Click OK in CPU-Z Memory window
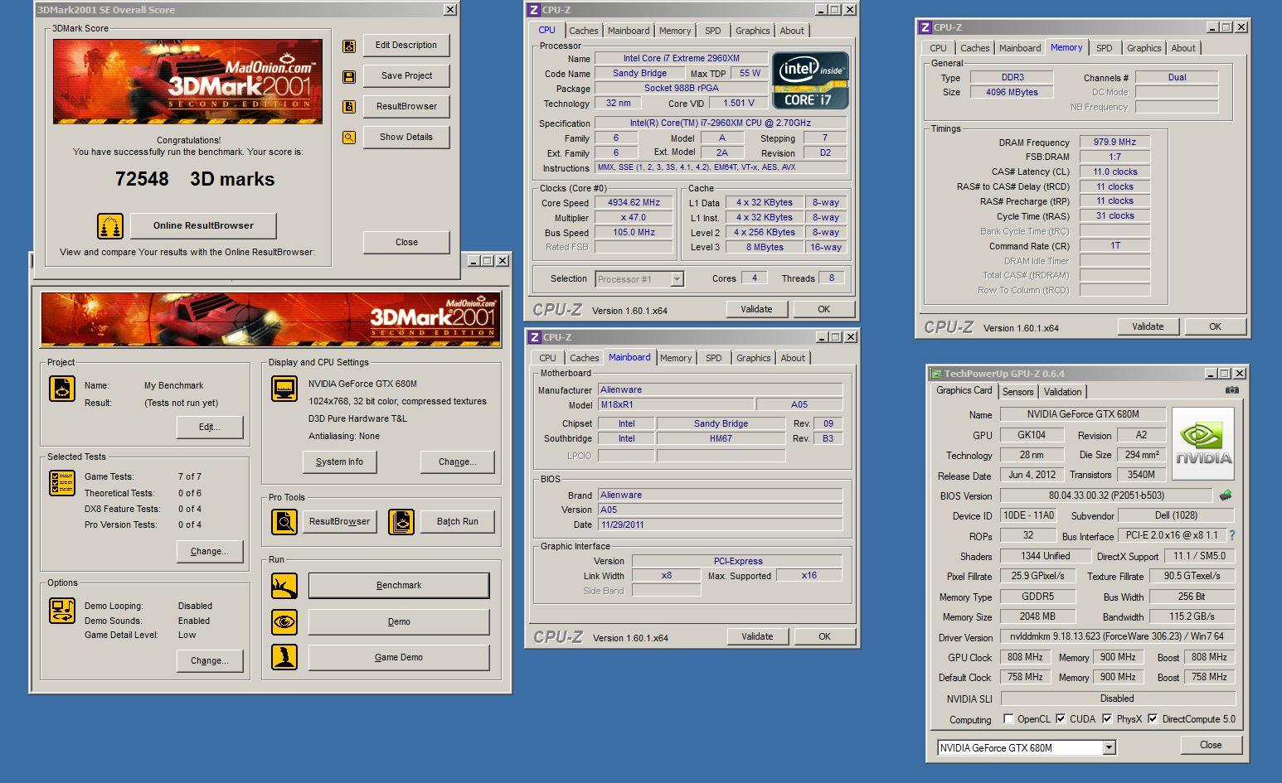The height and width of the screenshot is (783, 1282). tap(1215, 326)
